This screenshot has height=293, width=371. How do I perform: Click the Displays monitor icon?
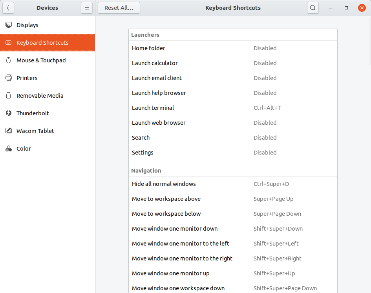coord(9,25)
